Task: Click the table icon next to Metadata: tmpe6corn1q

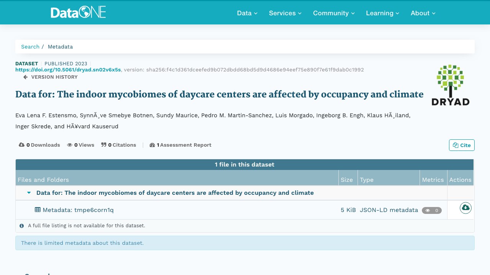Action: (x=38, y=210)
